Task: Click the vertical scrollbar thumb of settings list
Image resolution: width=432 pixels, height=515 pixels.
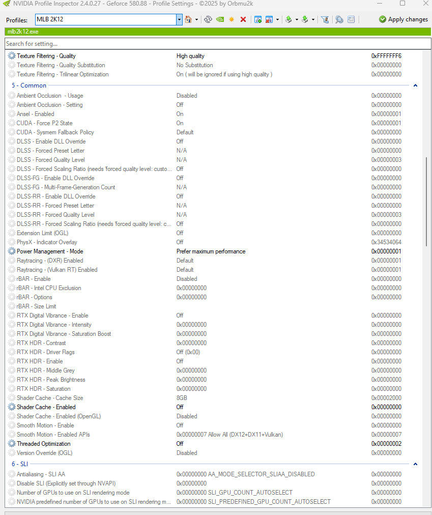Action: click(x=426, y=202)
